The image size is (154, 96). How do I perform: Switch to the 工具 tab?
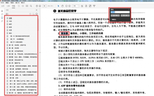(x=8, y=6)
